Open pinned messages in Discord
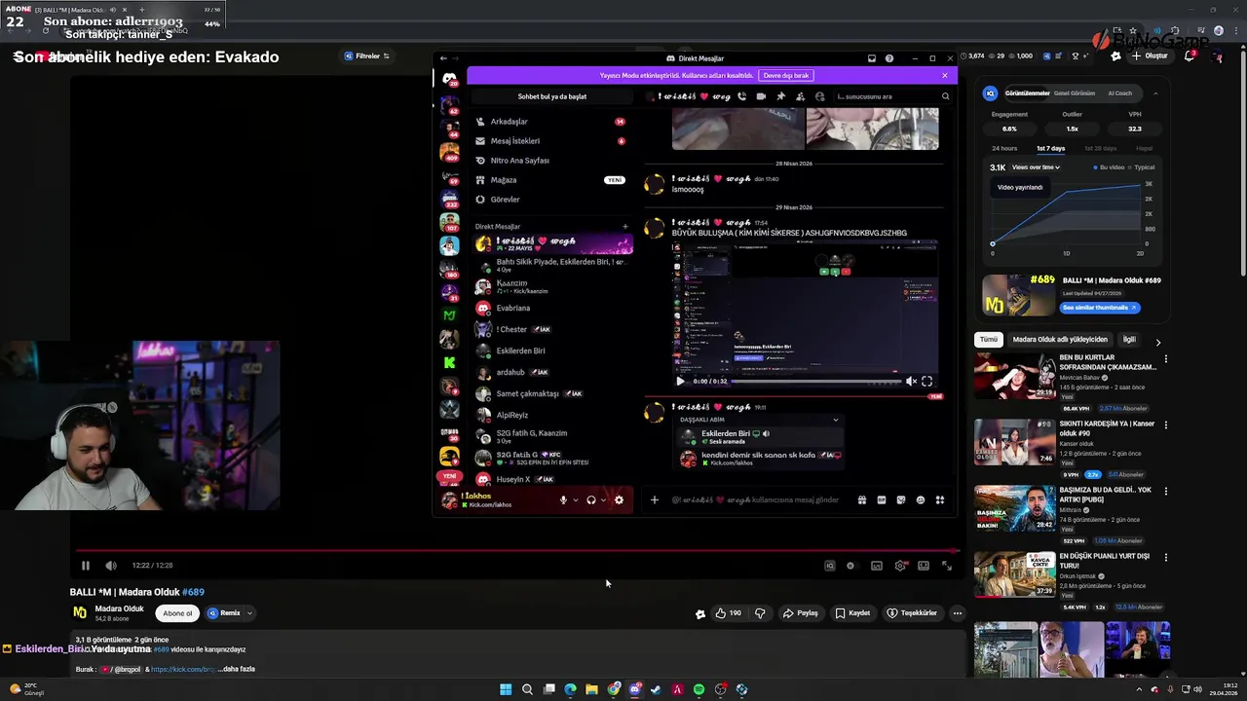 (780, 96)
